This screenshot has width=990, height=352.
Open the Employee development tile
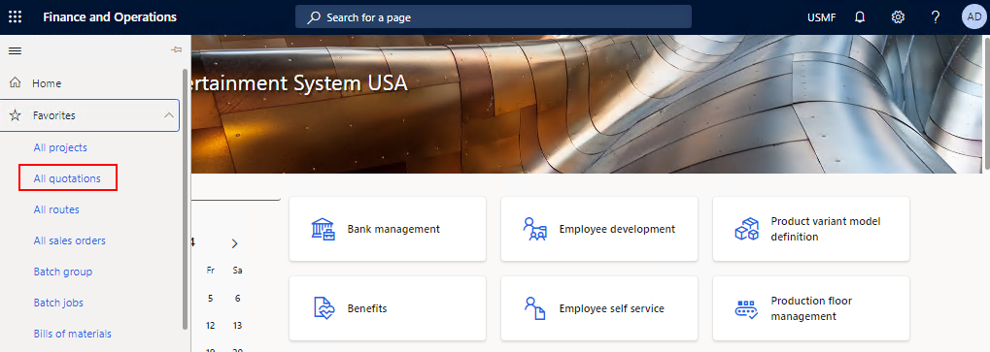[599, 229]
